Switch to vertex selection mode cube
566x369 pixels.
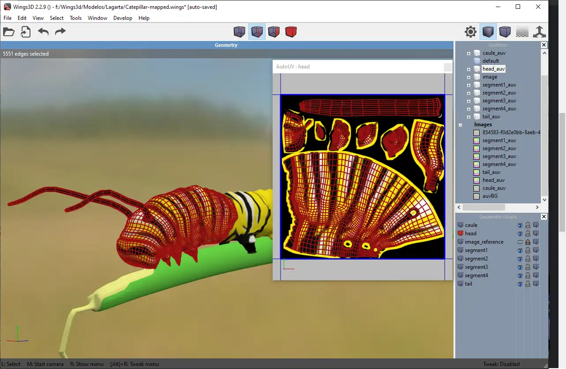pos(240,32)
